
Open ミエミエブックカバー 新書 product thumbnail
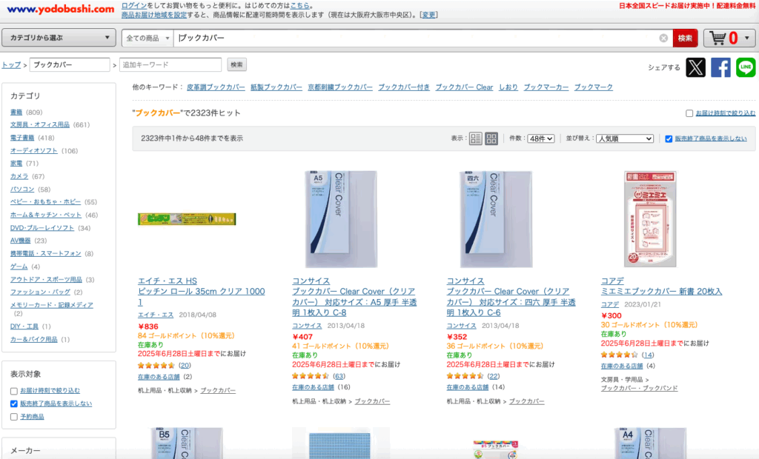(649, 219)
